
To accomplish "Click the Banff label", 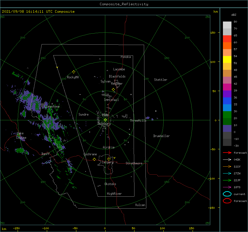I will point(45,154).
